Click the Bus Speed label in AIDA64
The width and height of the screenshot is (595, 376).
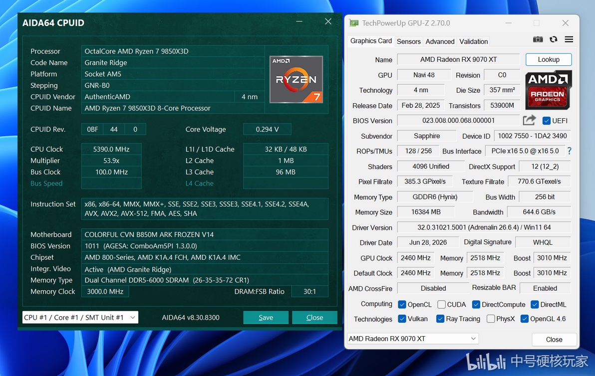click(x=46, y=184)
